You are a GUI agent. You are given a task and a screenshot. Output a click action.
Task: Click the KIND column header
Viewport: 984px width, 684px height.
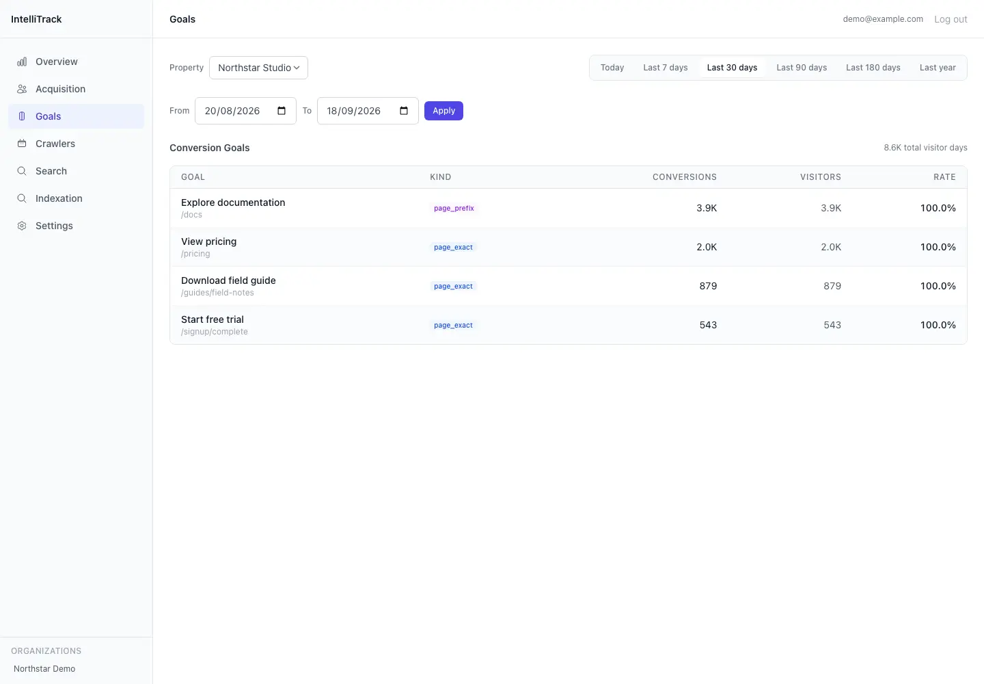(440, 177)
